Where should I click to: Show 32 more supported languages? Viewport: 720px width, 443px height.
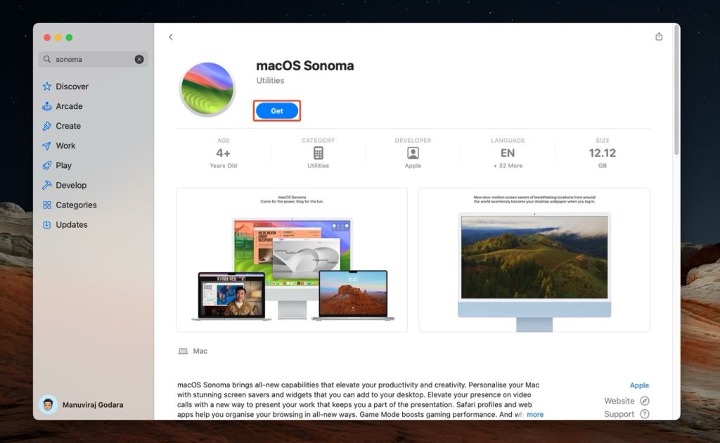tap(507, 165)
